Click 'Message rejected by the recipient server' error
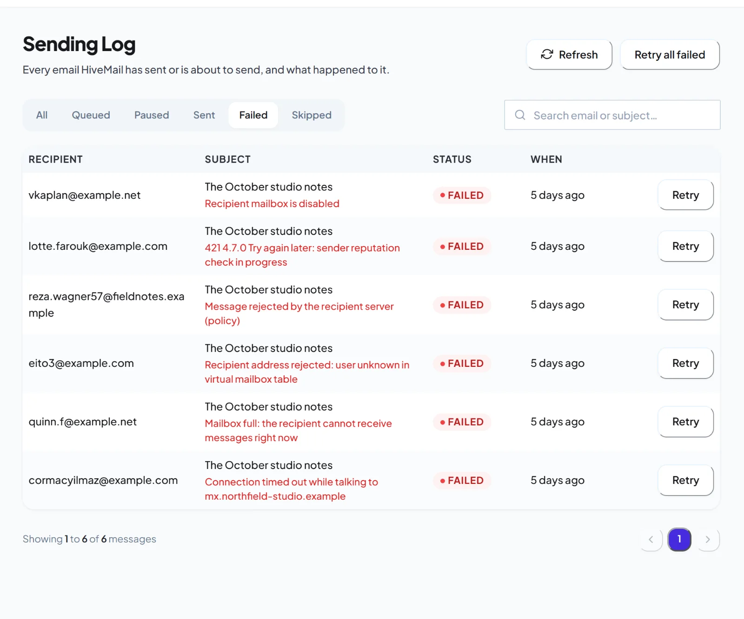The width and height of the screenshot is (744, 619). (299, 313)
